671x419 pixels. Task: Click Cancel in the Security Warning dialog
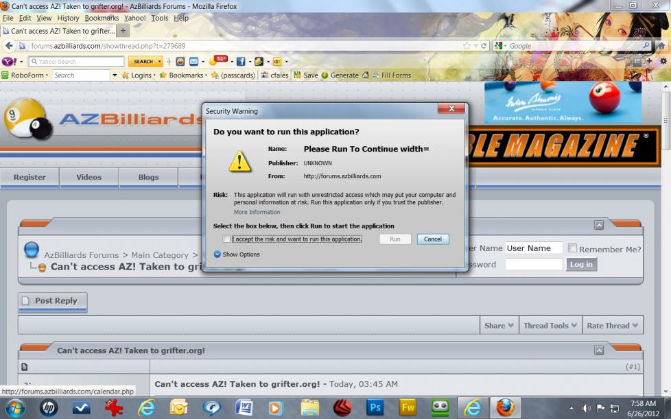pyautogui.click(x=433, y=239)
